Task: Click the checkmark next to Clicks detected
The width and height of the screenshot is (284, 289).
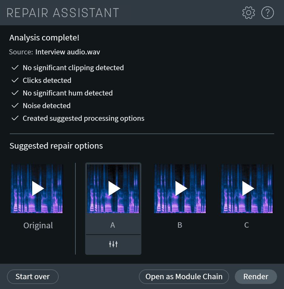Action: point(15,80)
